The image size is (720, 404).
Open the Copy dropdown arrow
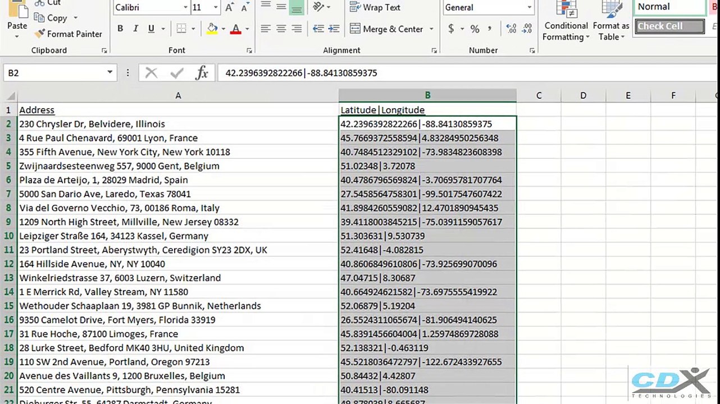(x=75, y=18)
